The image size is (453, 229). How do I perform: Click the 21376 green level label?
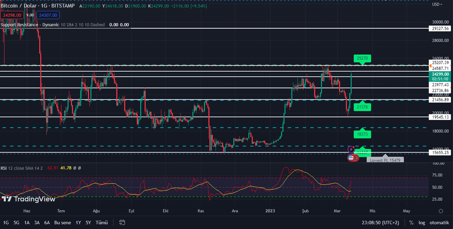point(363,107)
